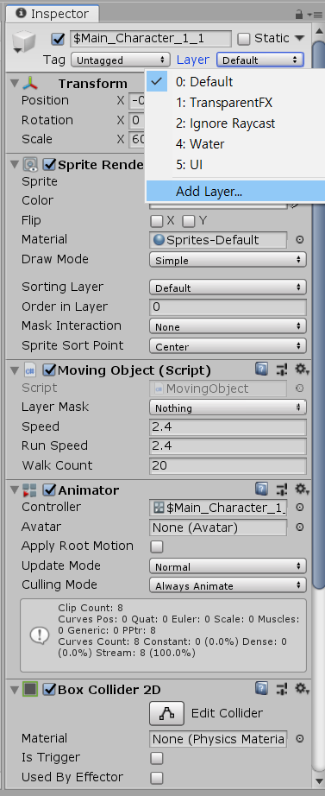Click the Sprite Renderer component icon
This screenshot has height=796, width=325.
30,165
